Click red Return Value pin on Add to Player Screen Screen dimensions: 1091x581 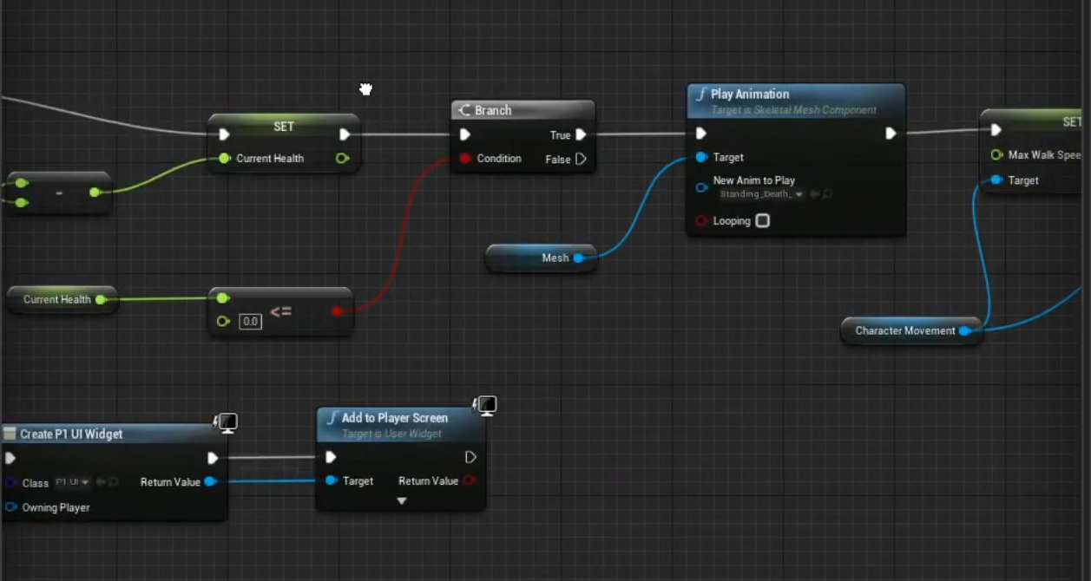click(x=470, y=480)
